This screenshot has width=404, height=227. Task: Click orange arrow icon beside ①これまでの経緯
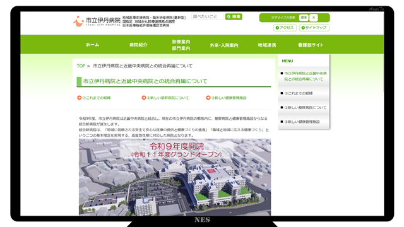click(x=80, y=98)
